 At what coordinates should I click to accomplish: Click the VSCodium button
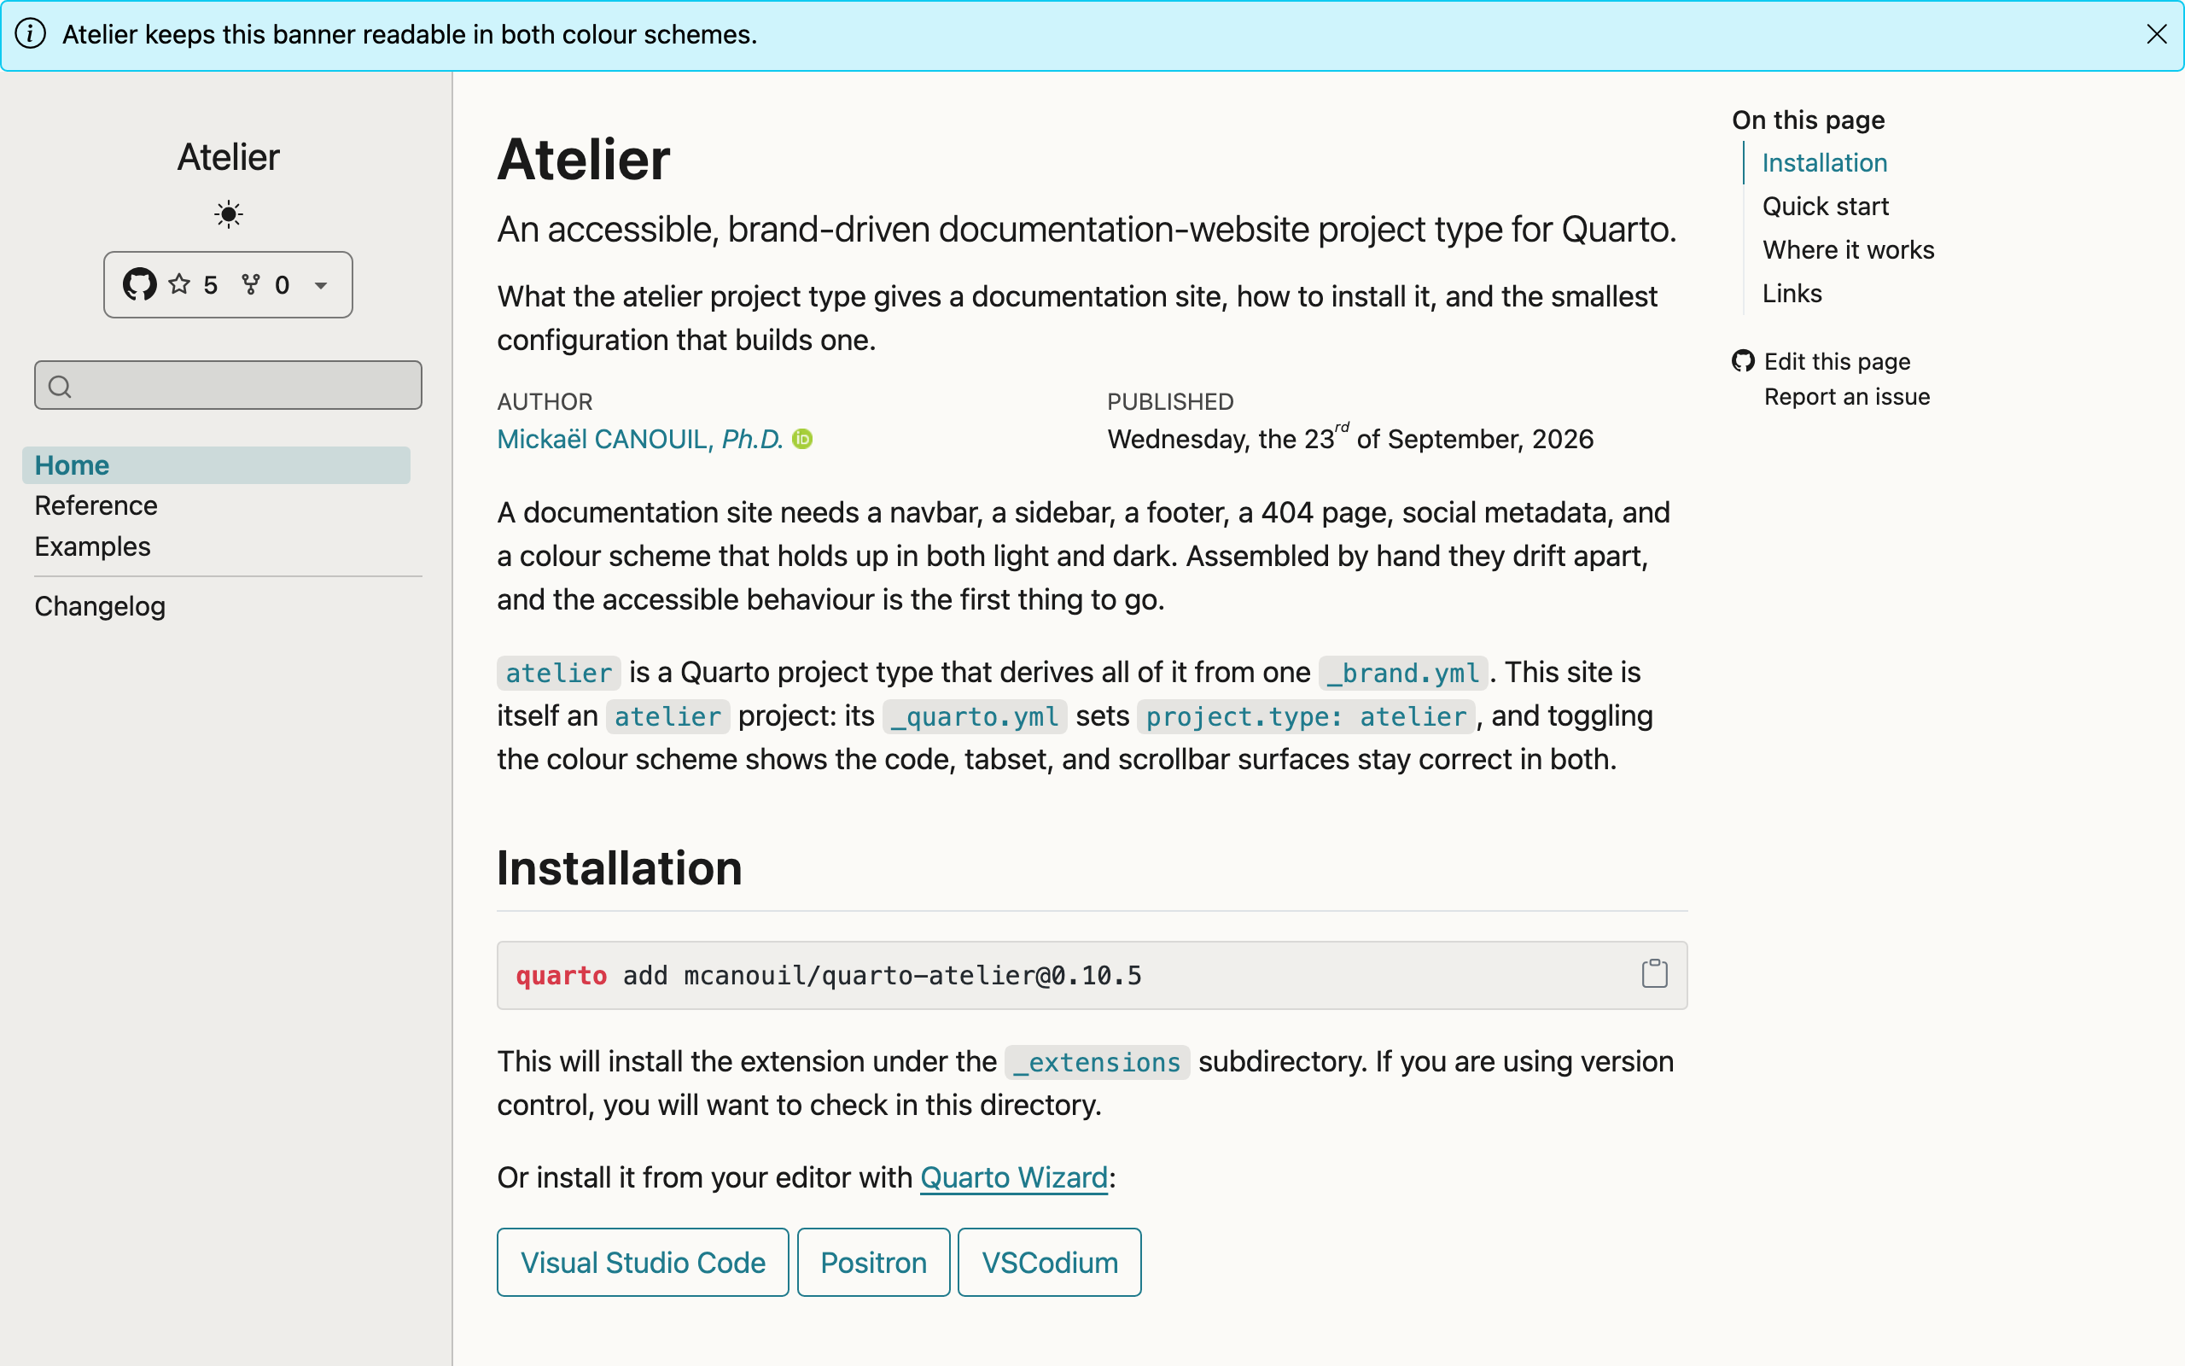click(x=1049, y=1262)
